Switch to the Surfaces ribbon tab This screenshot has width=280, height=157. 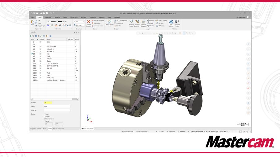click(57, 17)
